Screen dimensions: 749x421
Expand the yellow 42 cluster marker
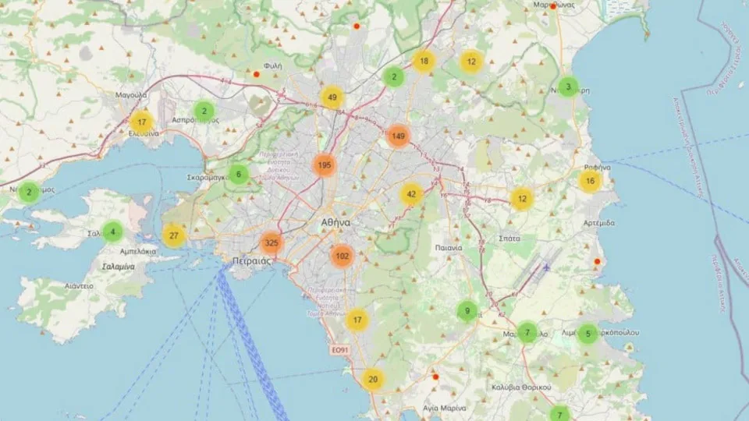point(411,194)
